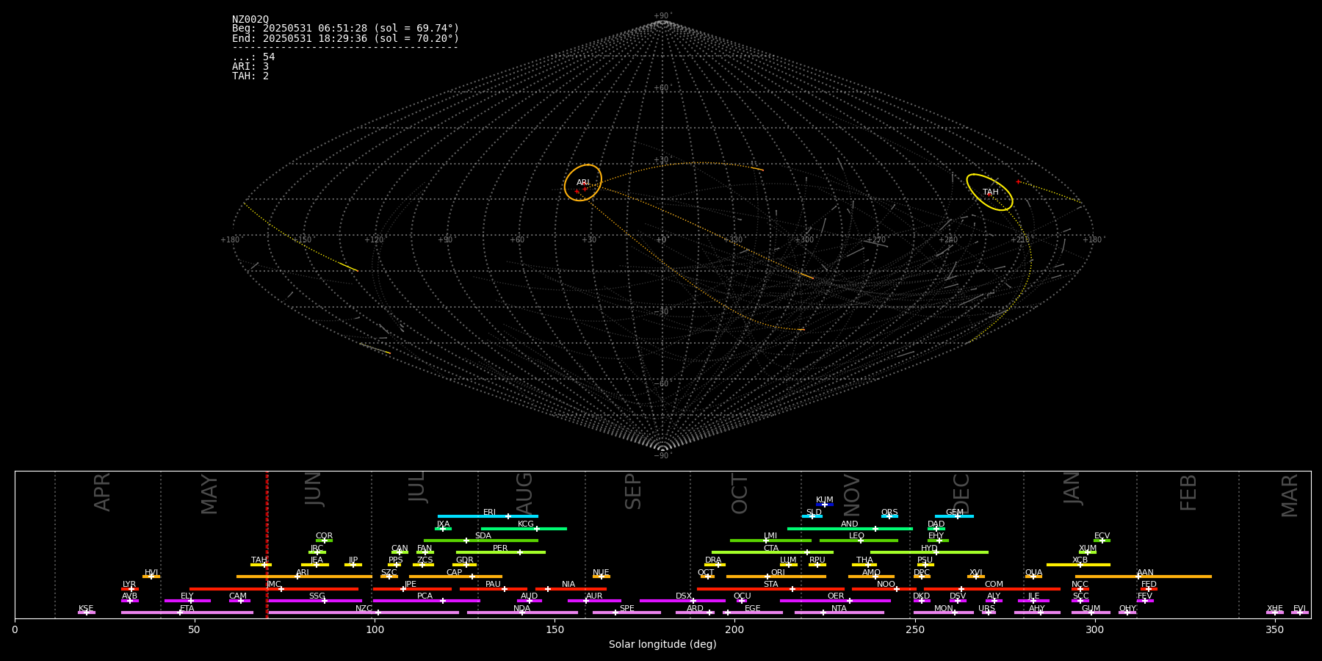Click the ORI shower bar in the timeline

(776, 577)
